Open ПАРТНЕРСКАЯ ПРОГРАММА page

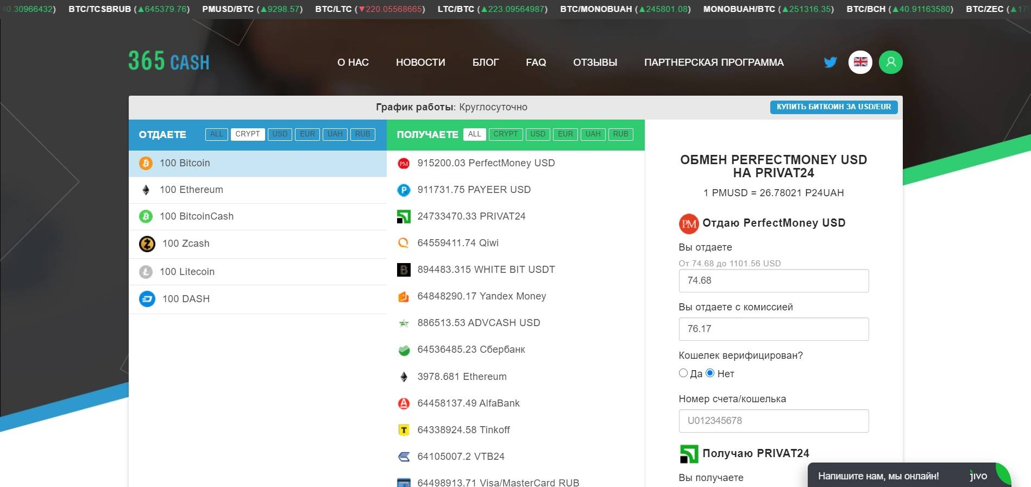[714, 63]
